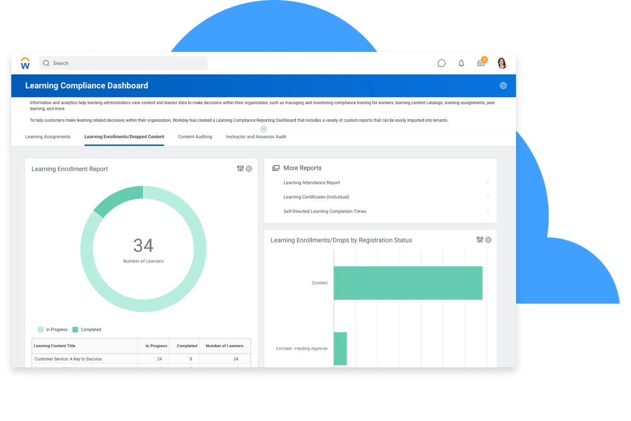Open gear icon on Enrollments/Drops chart
This screenshot has height=421, width=631.
tap(488, 240)
